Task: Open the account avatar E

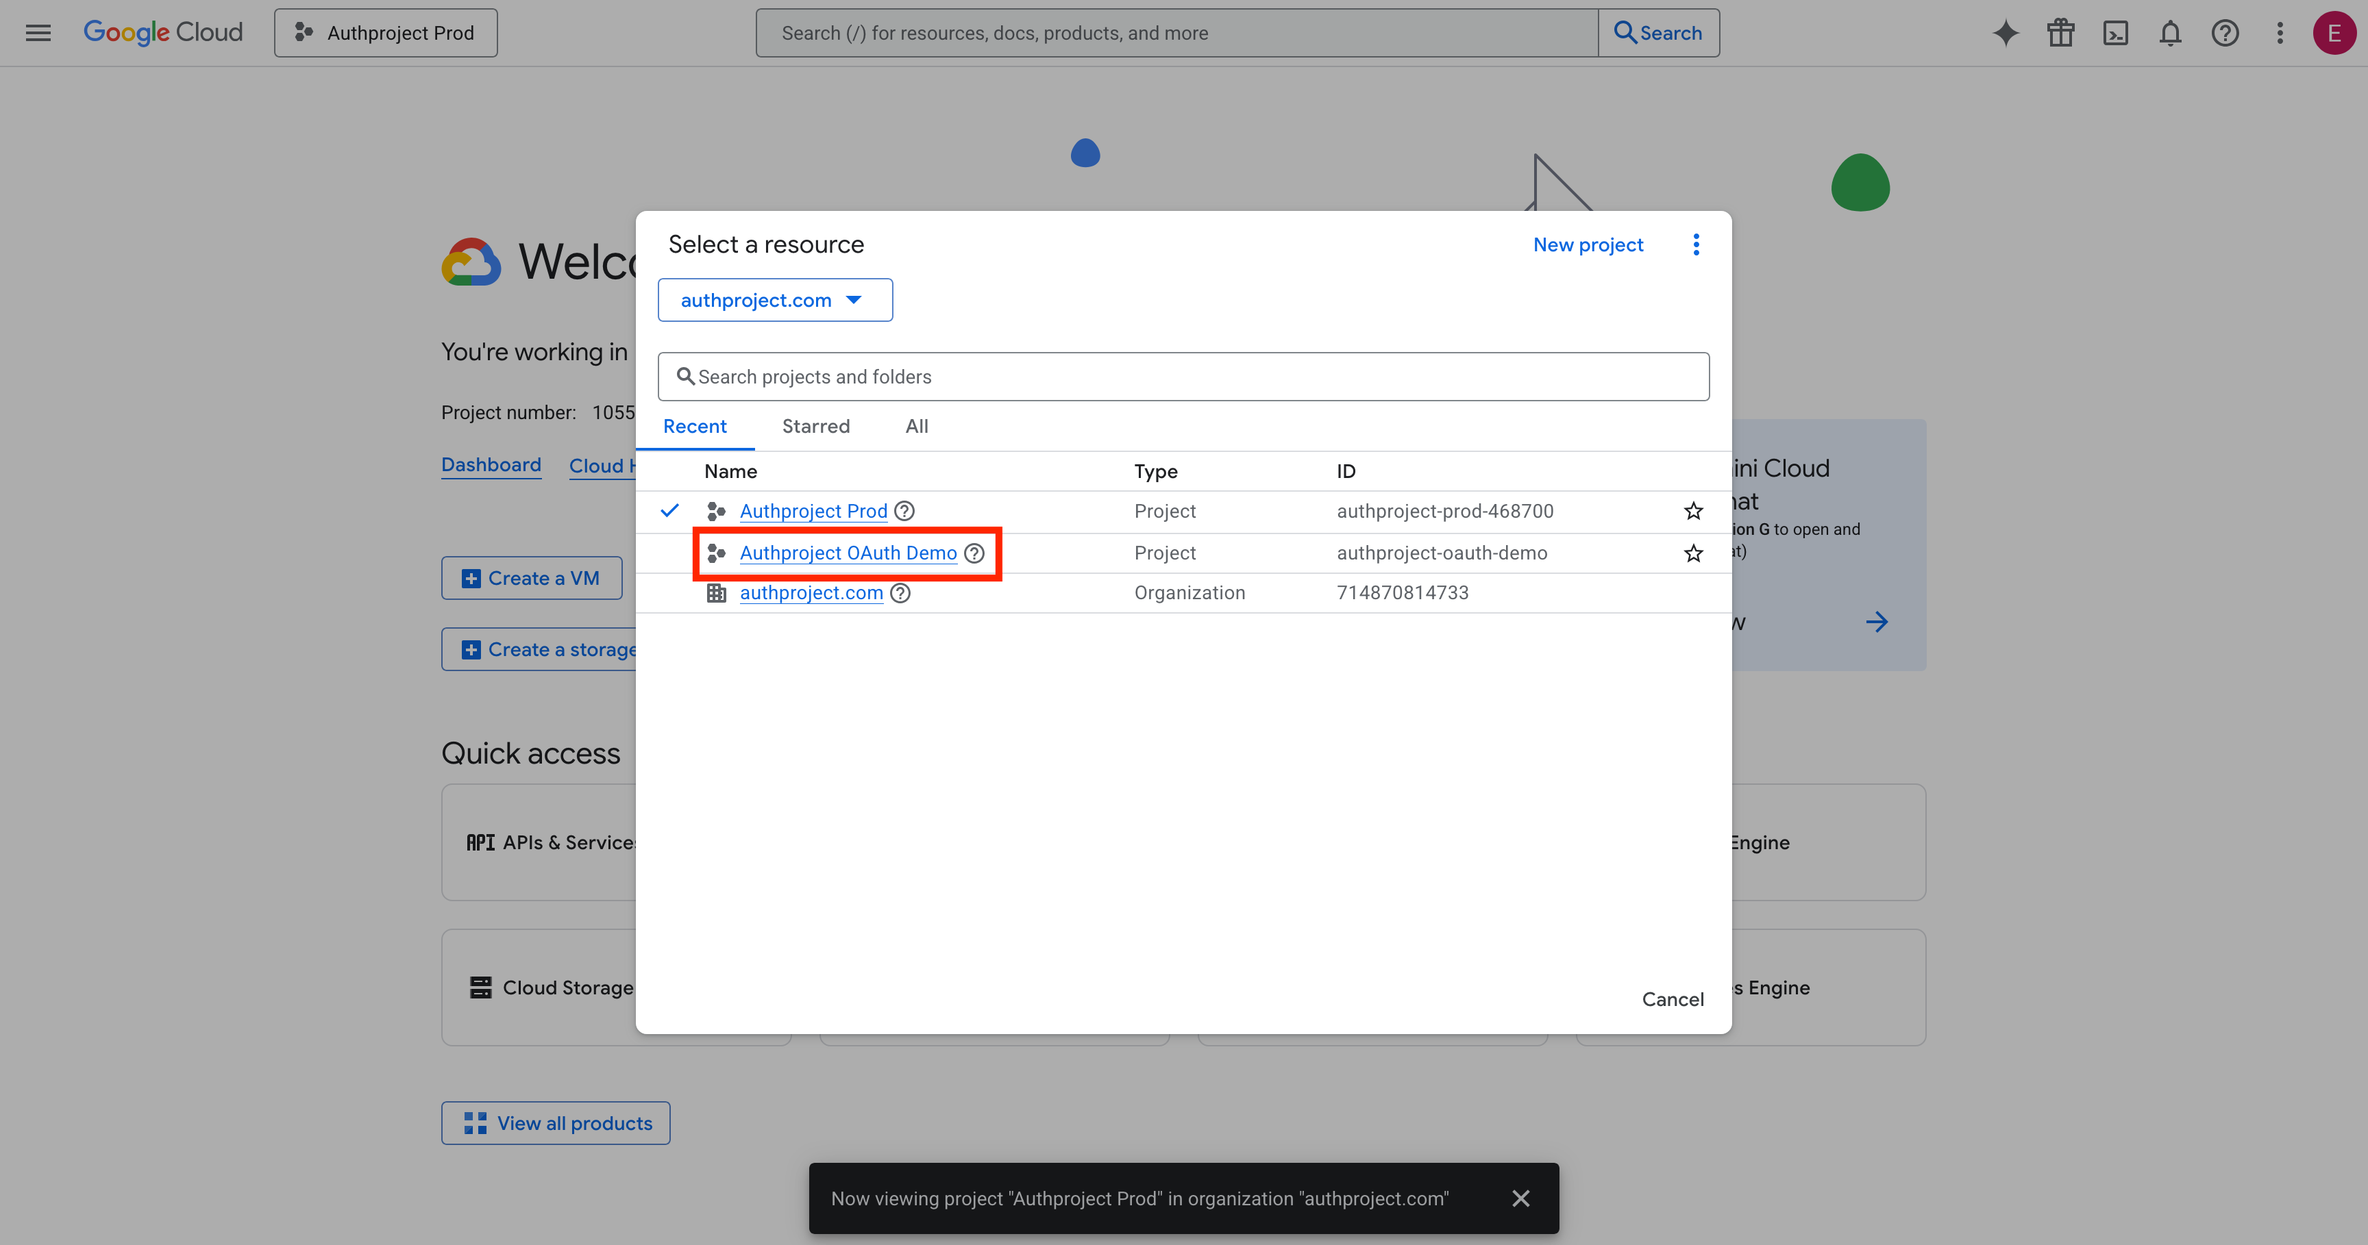Action: pyautogui.click(x=2334, y=33)
